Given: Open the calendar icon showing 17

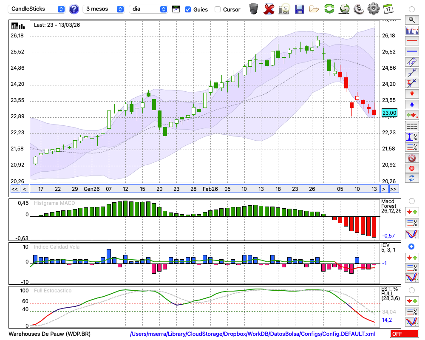Looking at the screenshot, I should pos(388,9).
